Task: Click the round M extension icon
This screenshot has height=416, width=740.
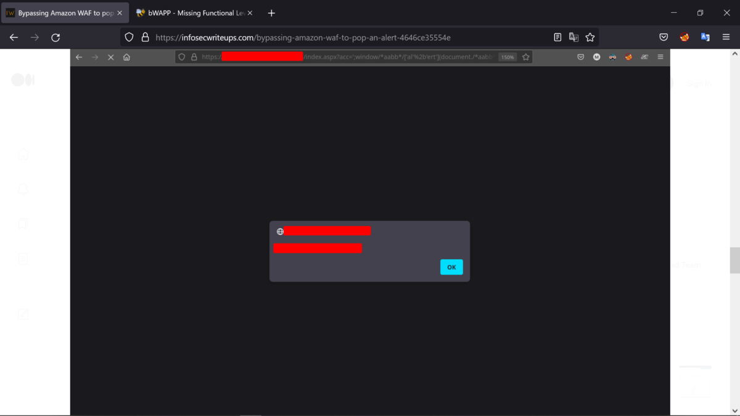Action: [596, 57]
